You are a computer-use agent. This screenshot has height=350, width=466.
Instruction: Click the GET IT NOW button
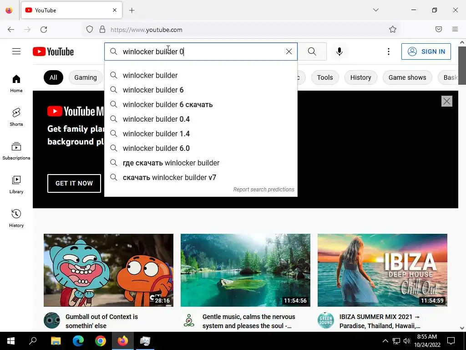74,183
